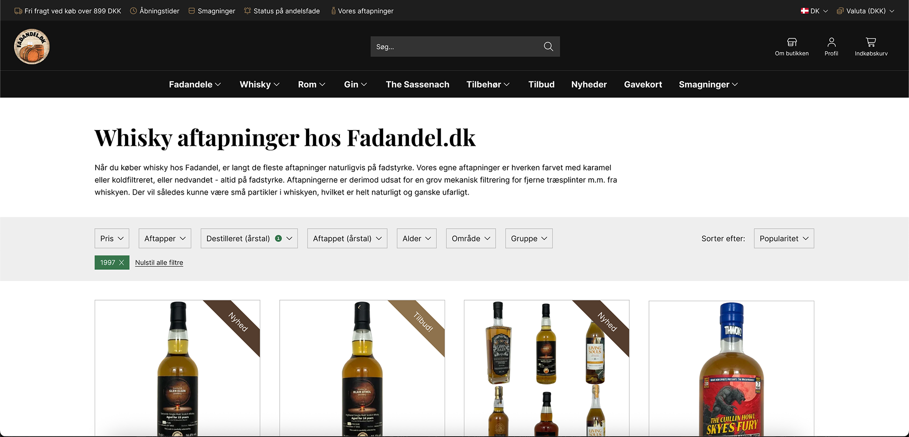The width and height of the screenshot is (909, 437).
Task: Click the Danish flag icon
Action: 804,11
